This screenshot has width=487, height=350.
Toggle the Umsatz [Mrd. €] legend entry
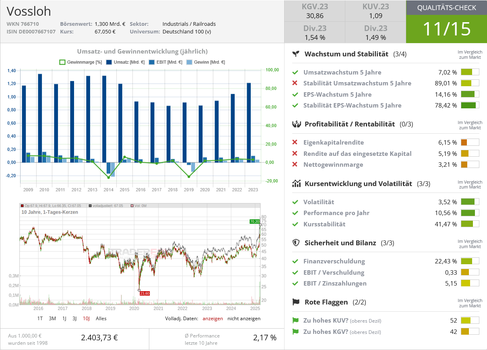coord(126,62)
